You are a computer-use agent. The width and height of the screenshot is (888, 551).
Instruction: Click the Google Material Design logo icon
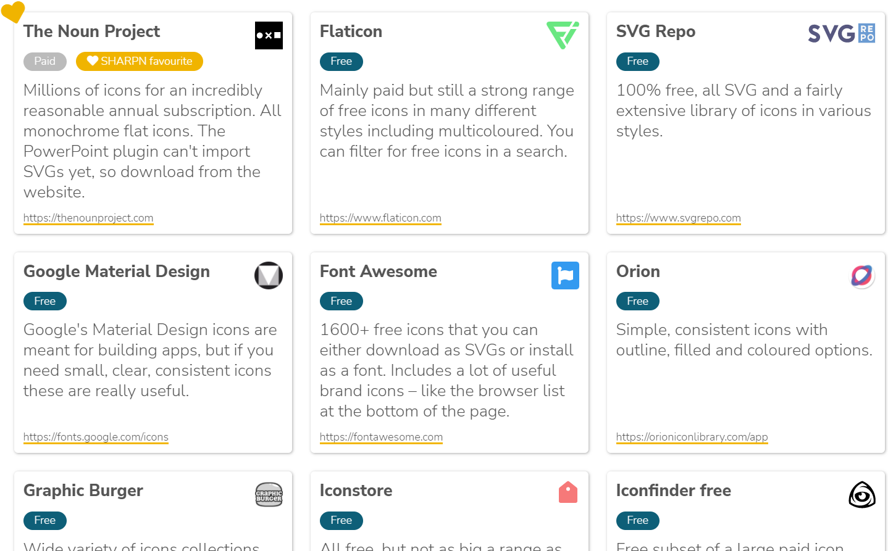269,275
